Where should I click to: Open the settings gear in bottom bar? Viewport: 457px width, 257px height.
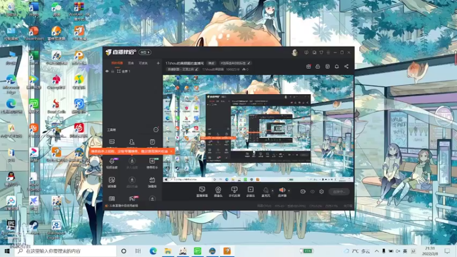(x=322, y=191)
